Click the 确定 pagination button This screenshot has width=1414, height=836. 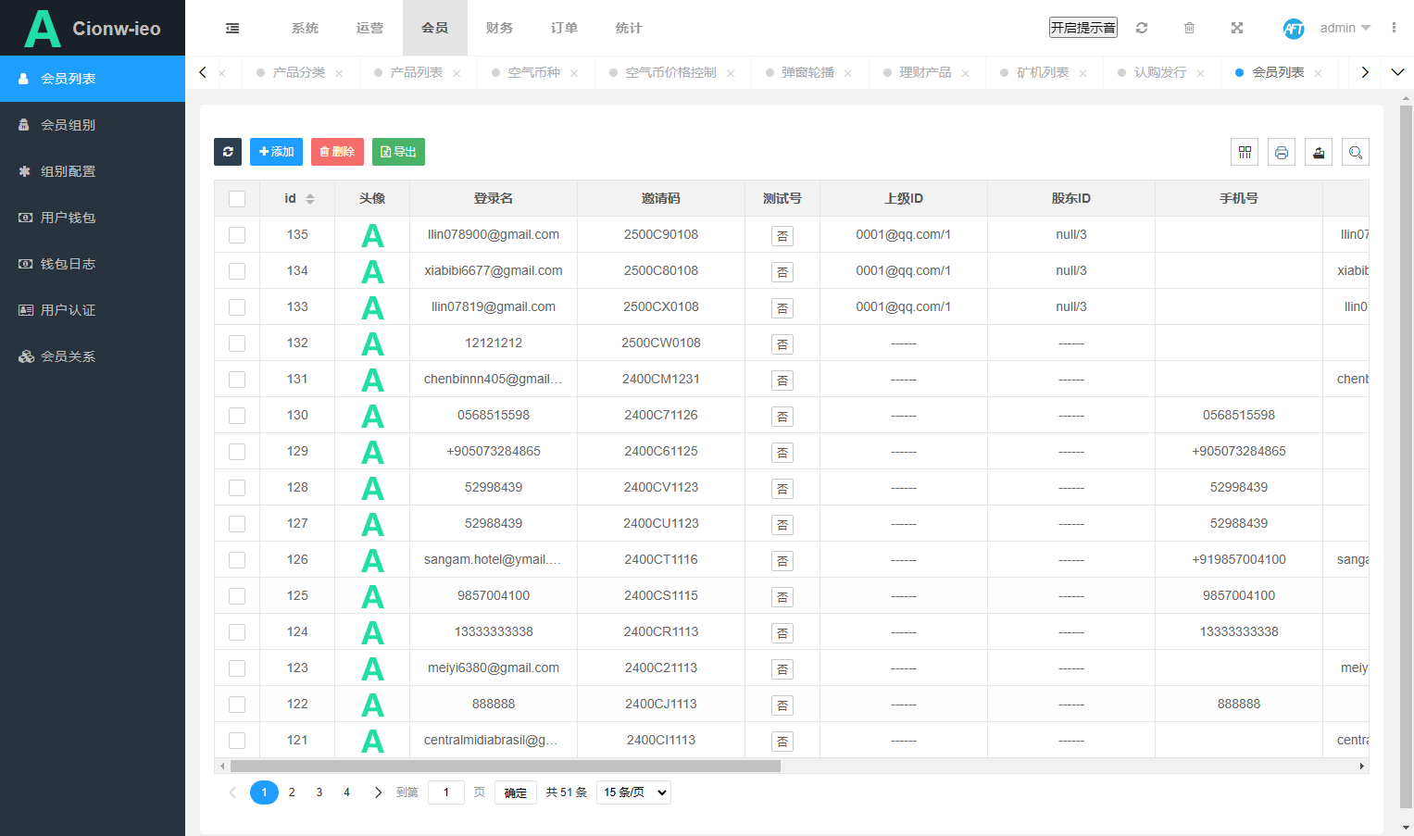[x=516, y=792]
